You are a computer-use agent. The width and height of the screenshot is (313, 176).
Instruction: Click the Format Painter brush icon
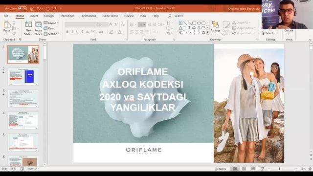point(14,34)
